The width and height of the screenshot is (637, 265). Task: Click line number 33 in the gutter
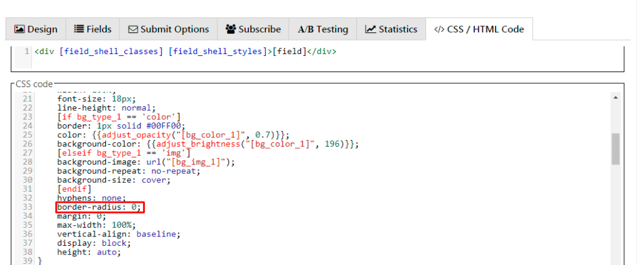[x=27, y=207]
